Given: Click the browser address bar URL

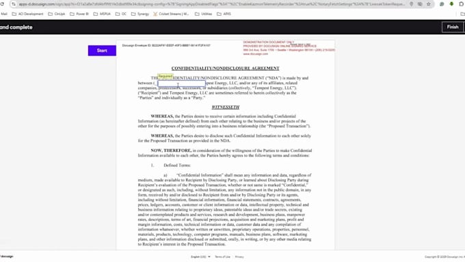Looking at the screenshot, I should tap(212, 4).
